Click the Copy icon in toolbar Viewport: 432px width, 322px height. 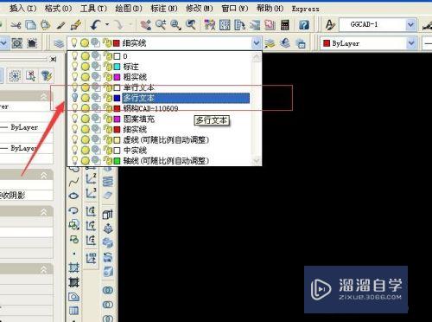[x=31, y=25]
